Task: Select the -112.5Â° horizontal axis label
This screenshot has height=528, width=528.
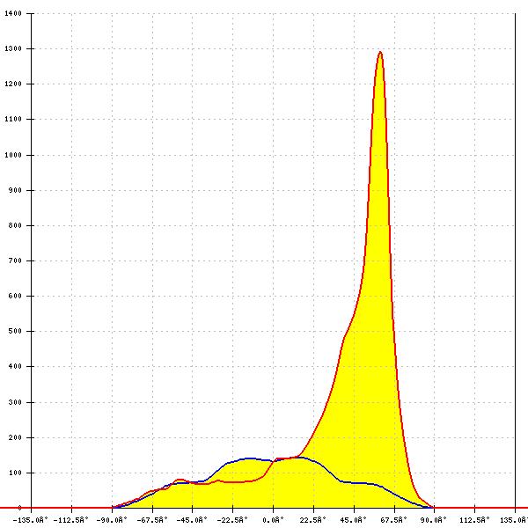Action: pyautogui.click(x=71, y=520)
